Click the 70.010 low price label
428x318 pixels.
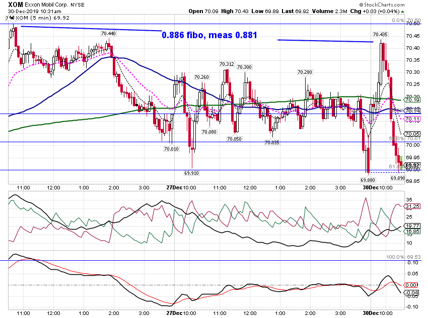tap(171, 149)
